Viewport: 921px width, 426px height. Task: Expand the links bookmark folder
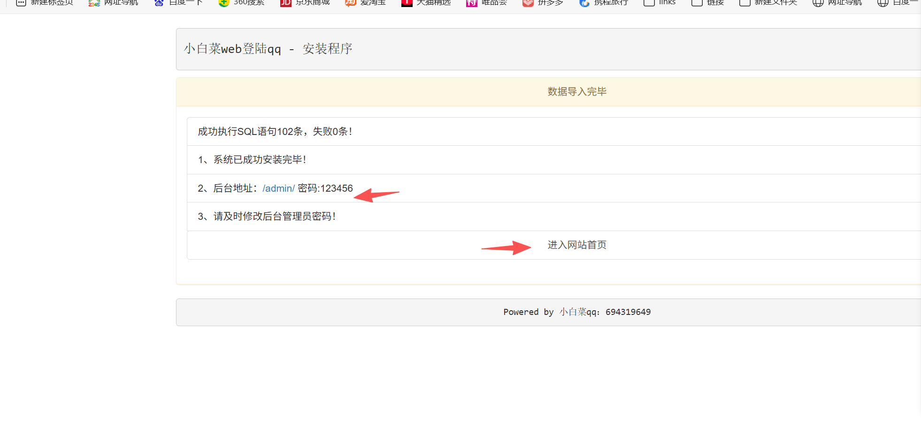(x=660, y=3)
